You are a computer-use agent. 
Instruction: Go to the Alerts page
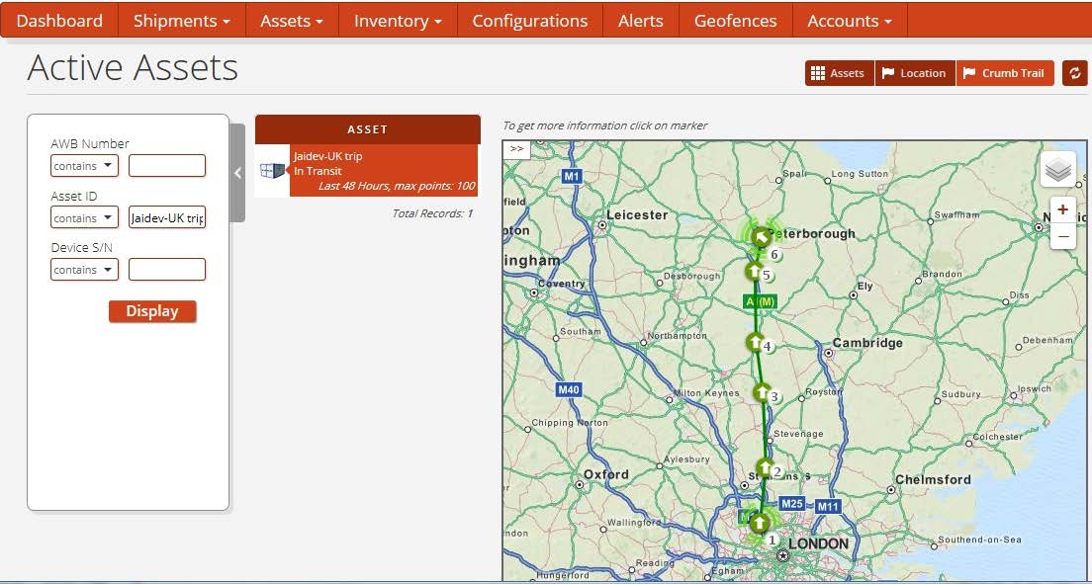coord(641,21)
